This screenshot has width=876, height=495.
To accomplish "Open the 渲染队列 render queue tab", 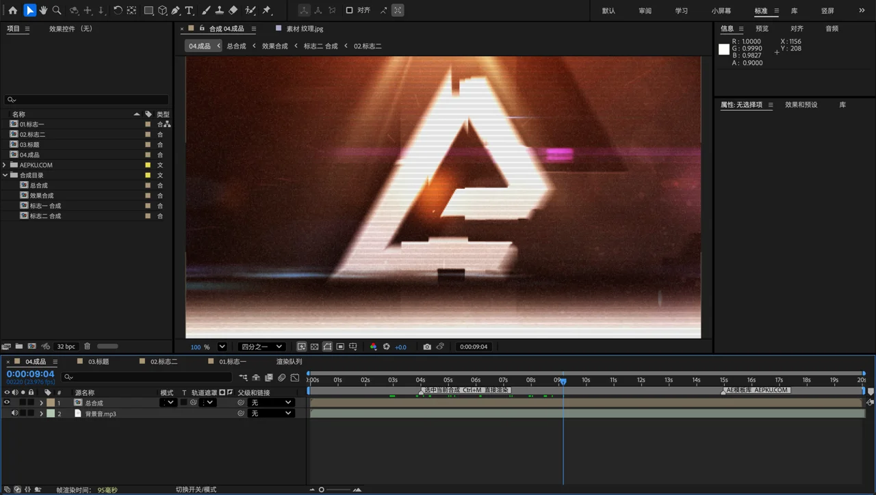I will click(x=289, y=362).
